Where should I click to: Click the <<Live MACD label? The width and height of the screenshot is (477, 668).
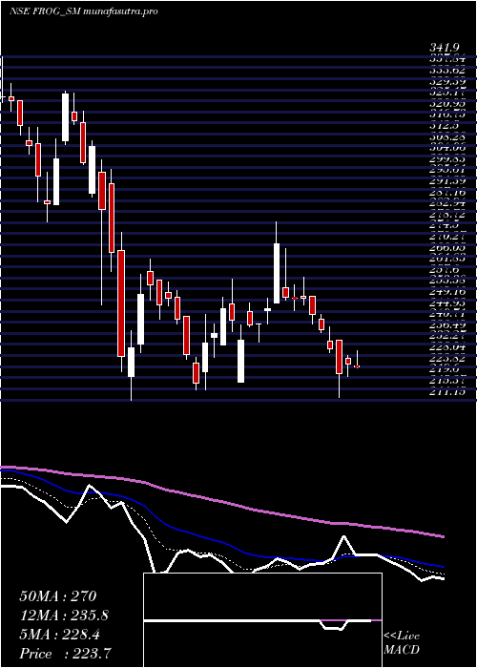(x=402, y=643)
